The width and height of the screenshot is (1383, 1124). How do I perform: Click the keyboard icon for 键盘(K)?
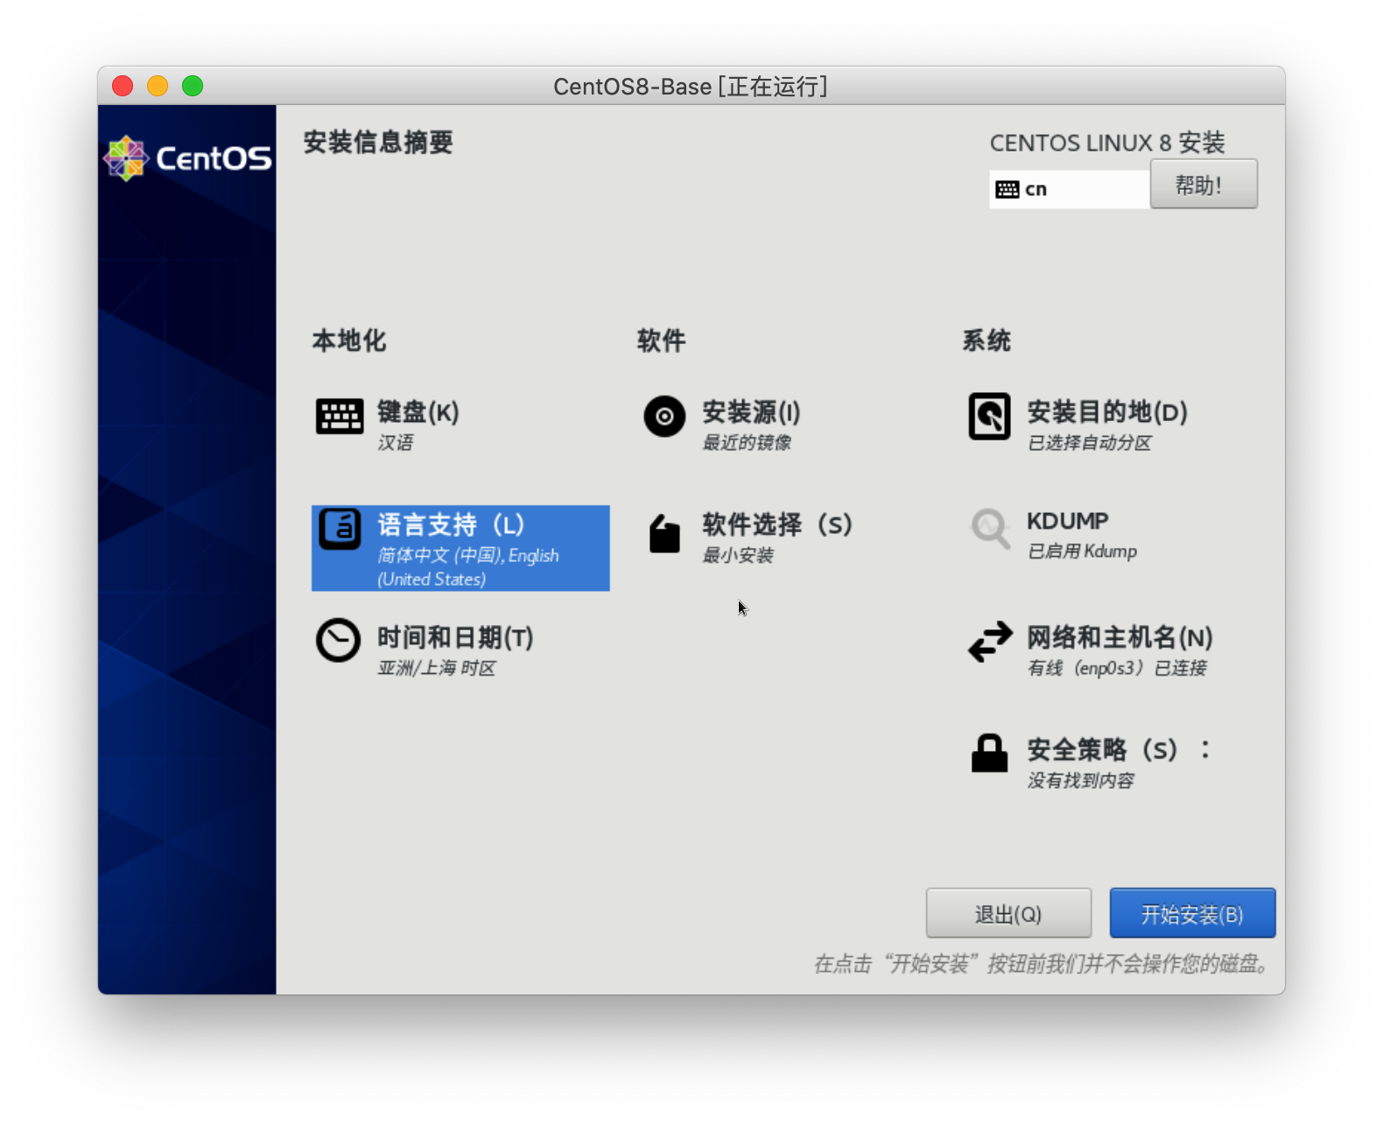[339, 417]
